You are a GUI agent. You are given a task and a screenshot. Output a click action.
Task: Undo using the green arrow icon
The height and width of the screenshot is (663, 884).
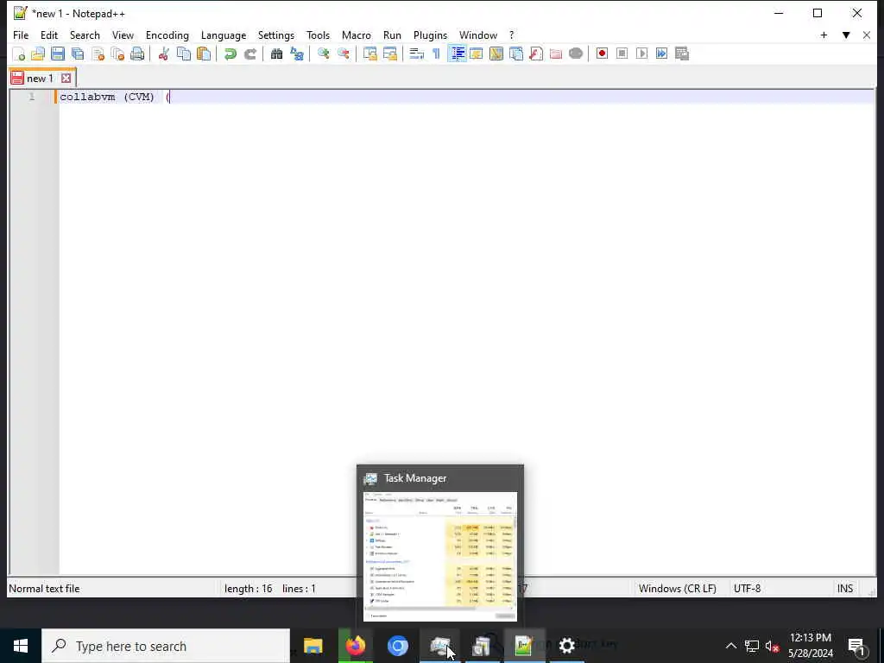coord(230,54)
